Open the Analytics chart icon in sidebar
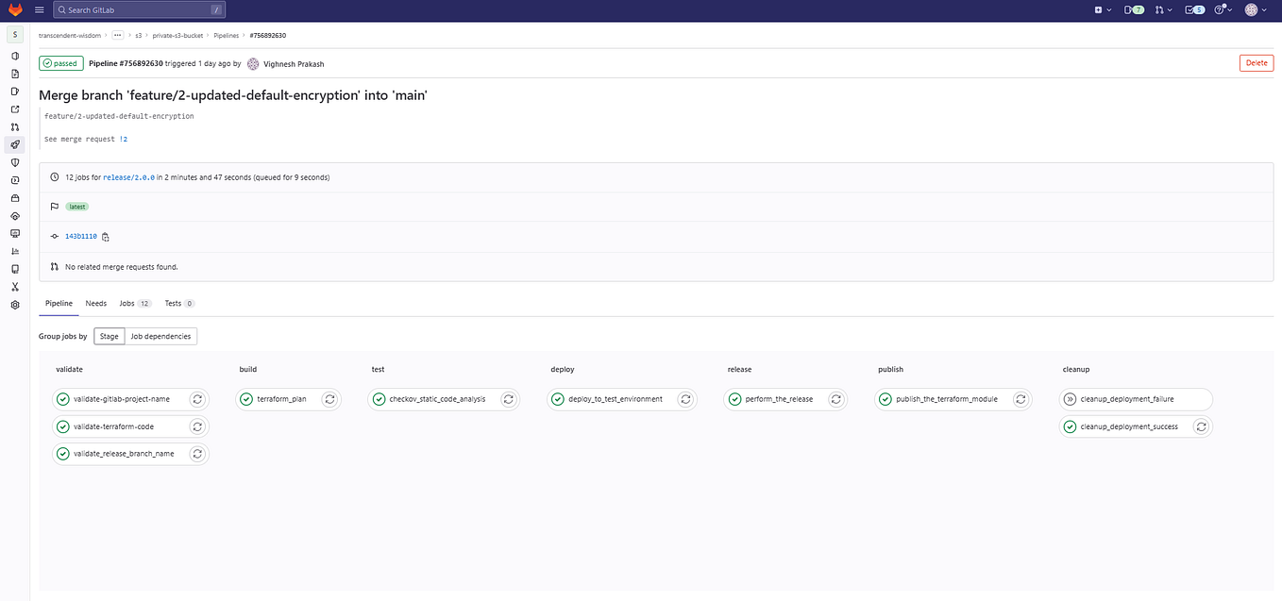This screenshot has height=601, width=1282. (14, 251)
